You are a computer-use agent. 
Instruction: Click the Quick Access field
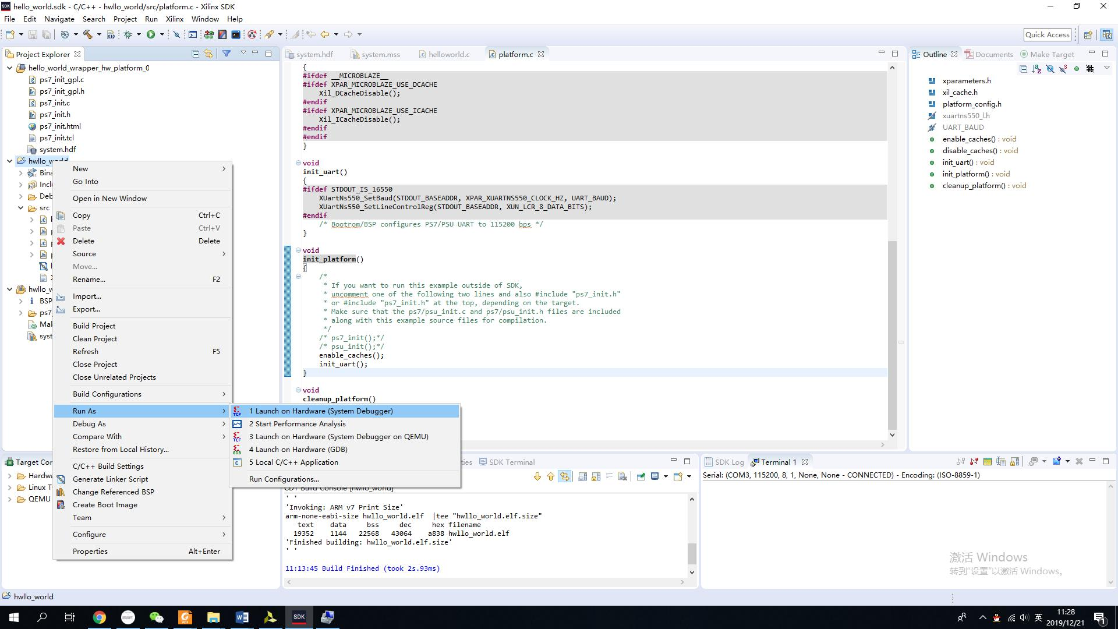point(1047,35)
